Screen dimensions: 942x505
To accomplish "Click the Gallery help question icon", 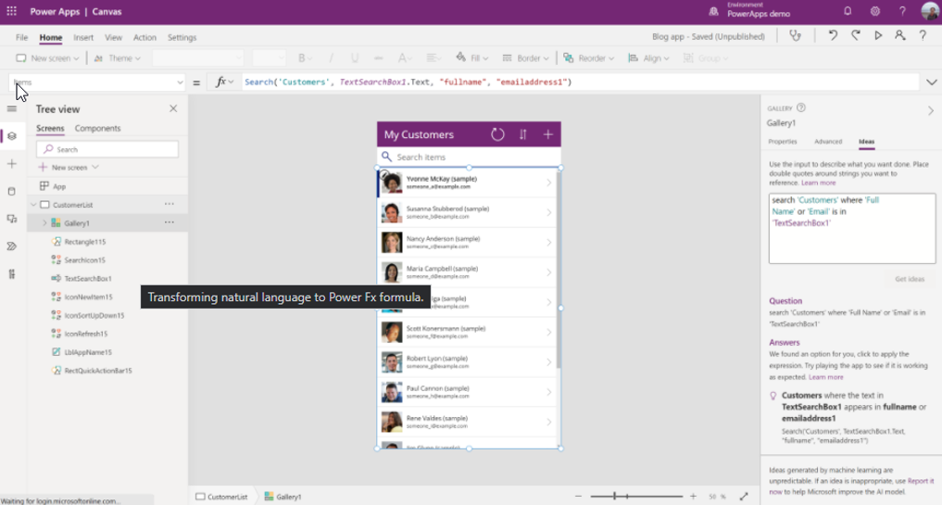I will tap(801, 107).
